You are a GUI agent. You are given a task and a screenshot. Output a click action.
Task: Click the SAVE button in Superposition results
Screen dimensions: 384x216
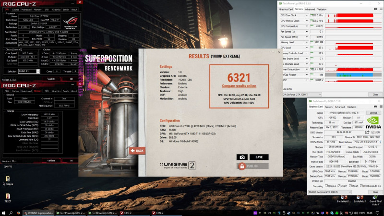coord(259,157)
